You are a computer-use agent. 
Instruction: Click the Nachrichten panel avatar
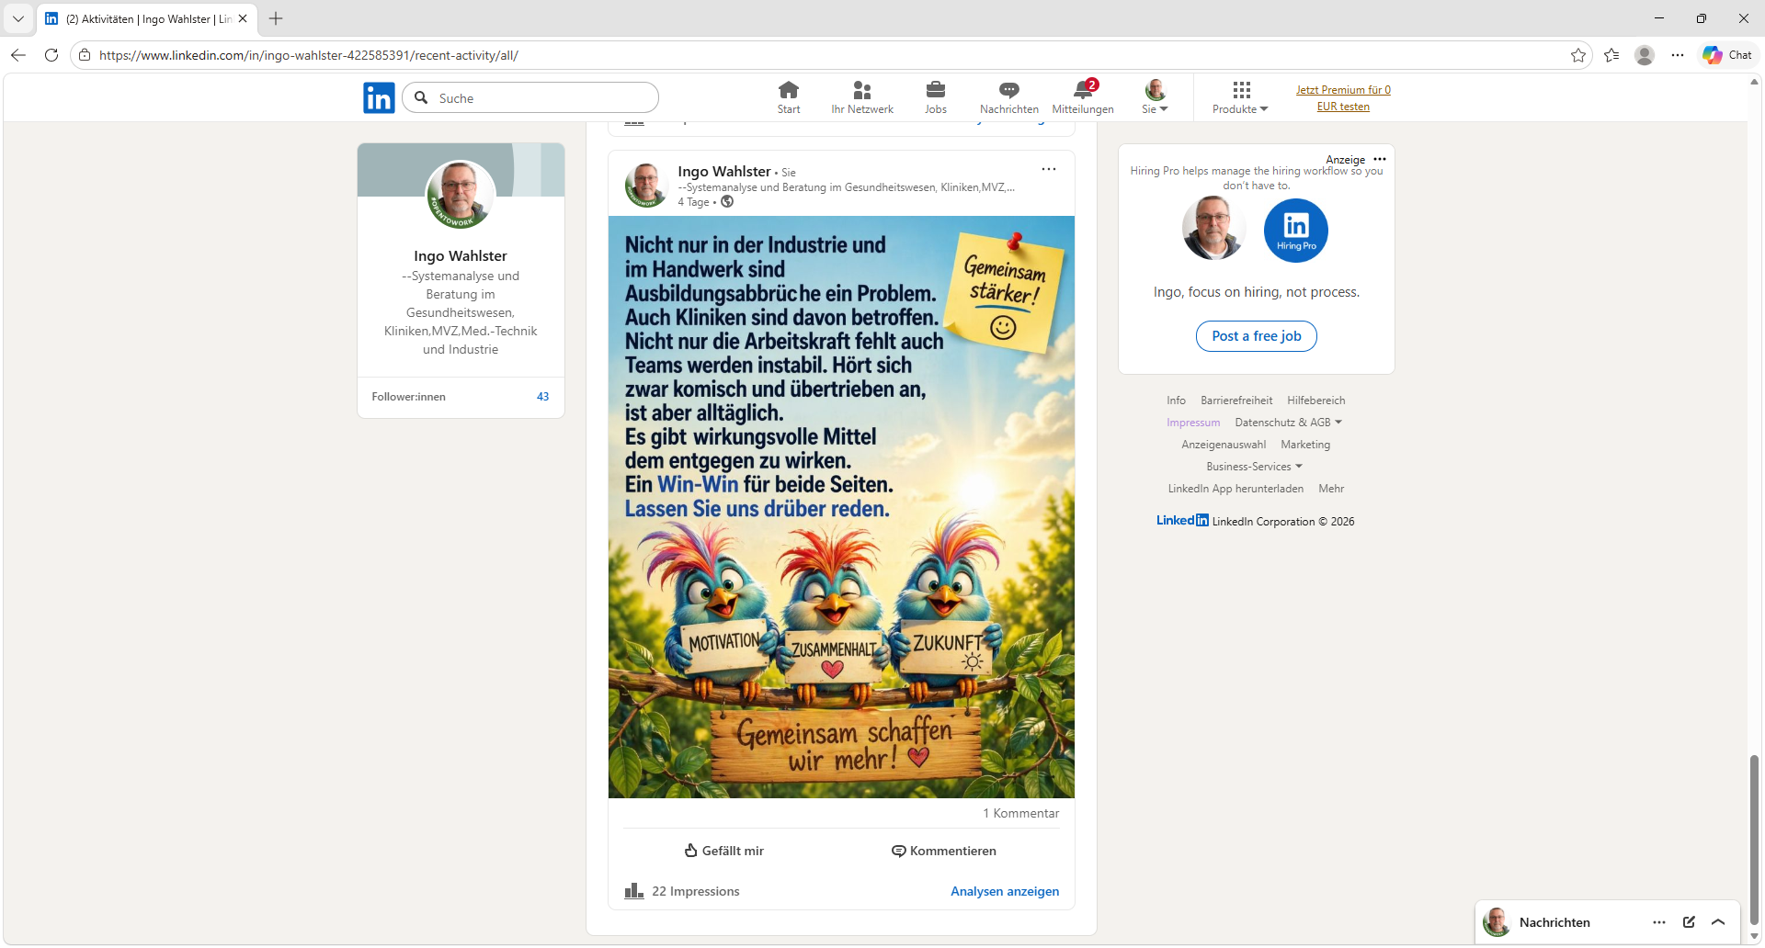point(1497,922)
